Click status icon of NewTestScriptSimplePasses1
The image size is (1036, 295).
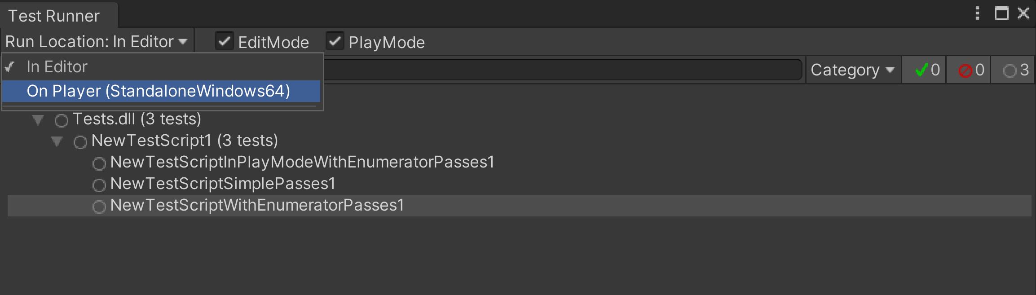click(x=99, y=185)
